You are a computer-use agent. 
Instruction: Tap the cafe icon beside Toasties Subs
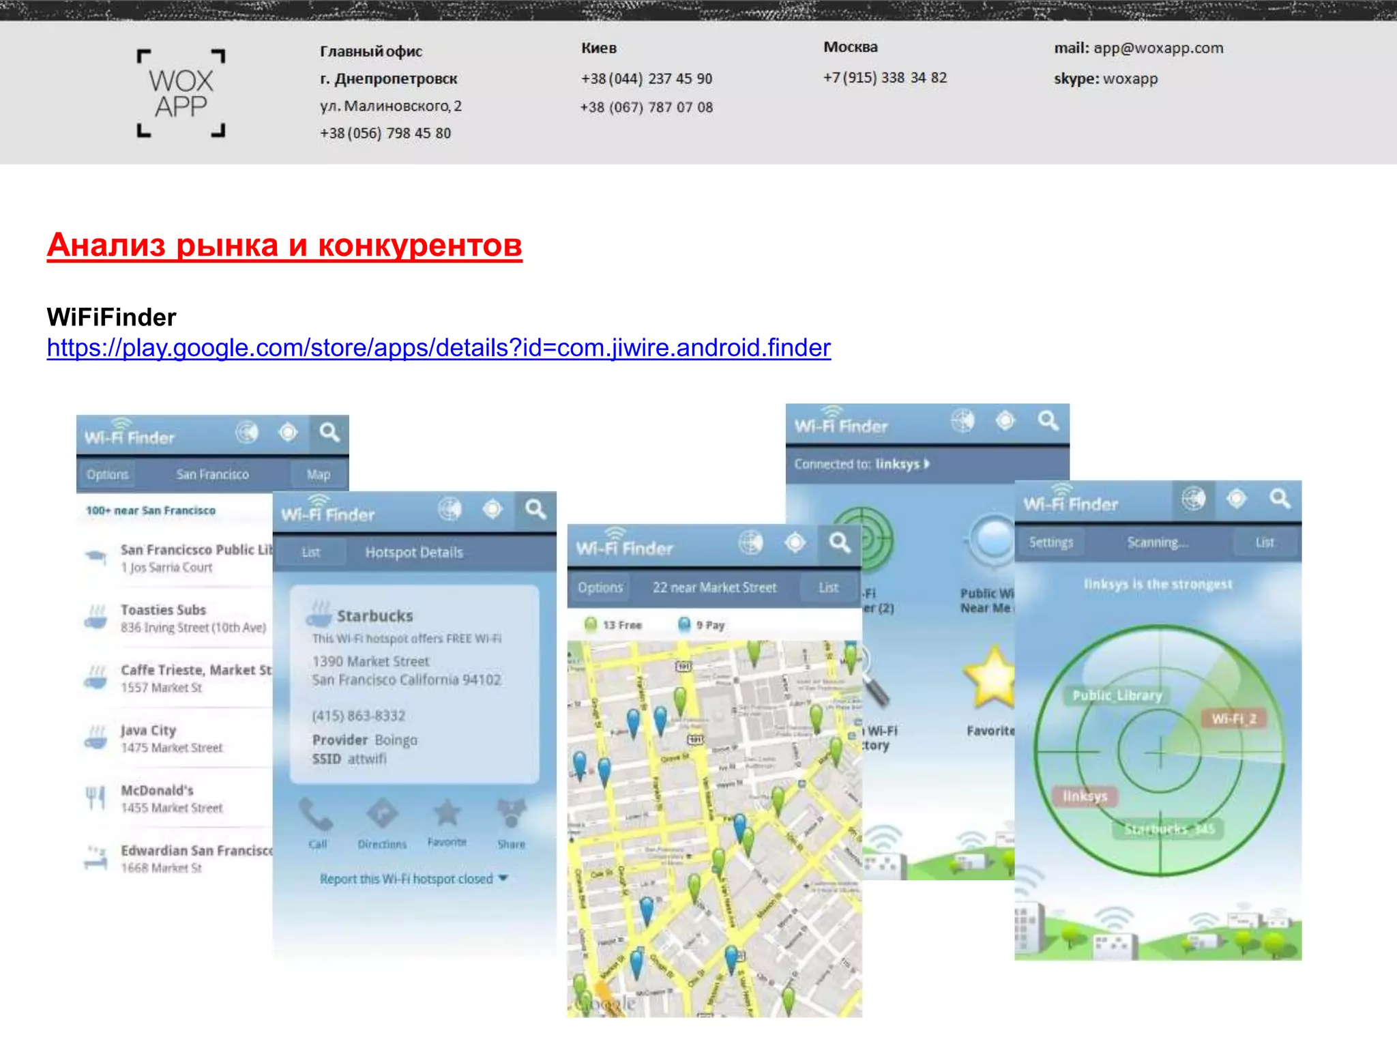[x=96, y=617]
